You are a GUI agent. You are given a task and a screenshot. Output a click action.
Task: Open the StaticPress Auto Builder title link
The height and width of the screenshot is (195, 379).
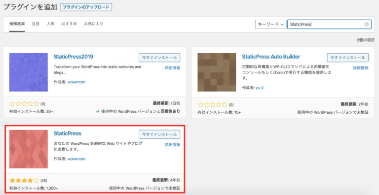coord(271,57)
